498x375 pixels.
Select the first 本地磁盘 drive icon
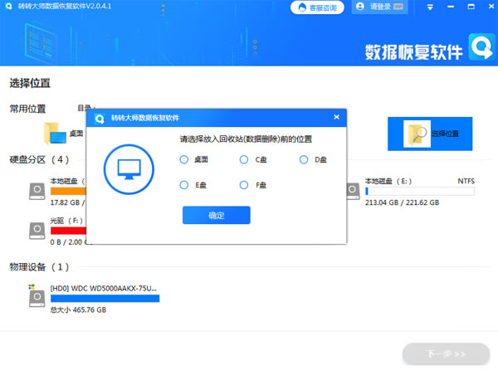[x=37, y=192]
